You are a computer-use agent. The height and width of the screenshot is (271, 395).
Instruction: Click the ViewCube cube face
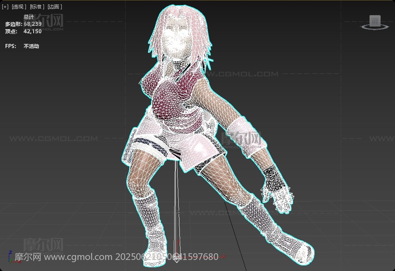pos(375,21)
